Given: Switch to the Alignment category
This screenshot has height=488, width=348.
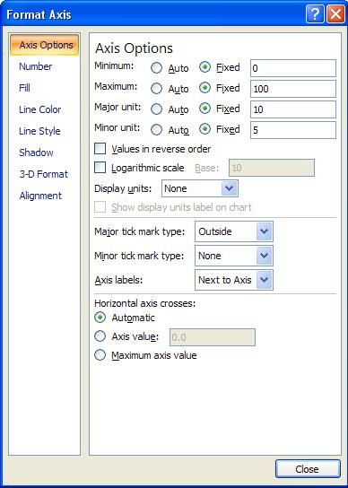Looking at the screenshot, I should 40,196.
